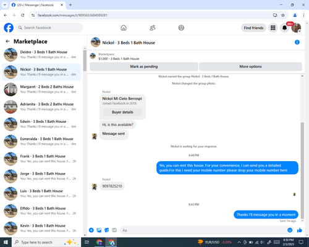Viewport: 309px width, 247px height.
Task: Open the notifications bell
Action: (284, 28)
